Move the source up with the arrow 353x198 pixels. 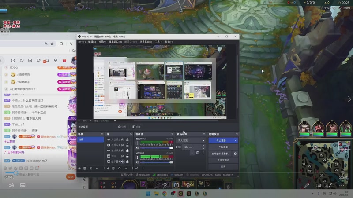pyautogui.click(x=126, y=168)
